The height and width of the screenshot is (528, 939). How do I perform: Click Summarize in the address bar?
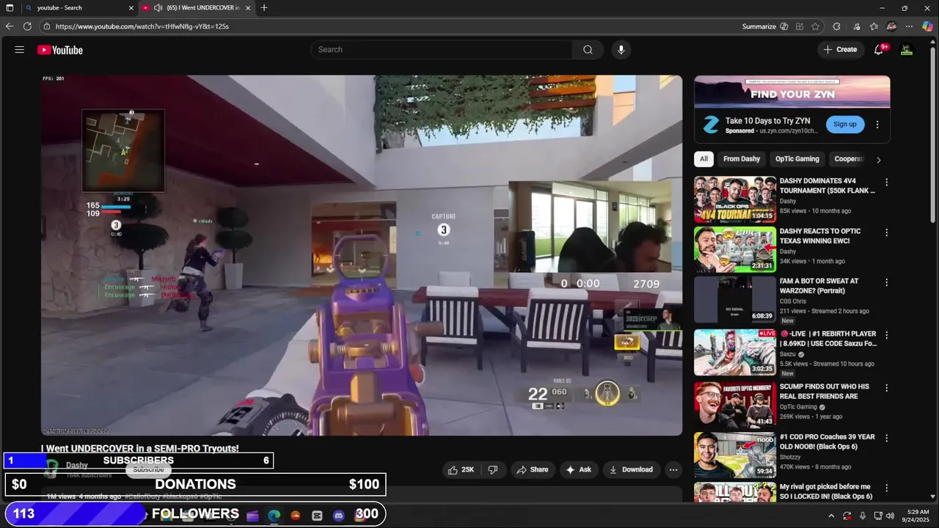759,26
